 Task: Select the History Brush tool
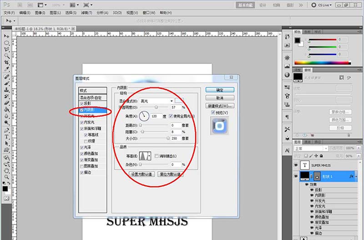pyautogui.click(x=6, y=96)
